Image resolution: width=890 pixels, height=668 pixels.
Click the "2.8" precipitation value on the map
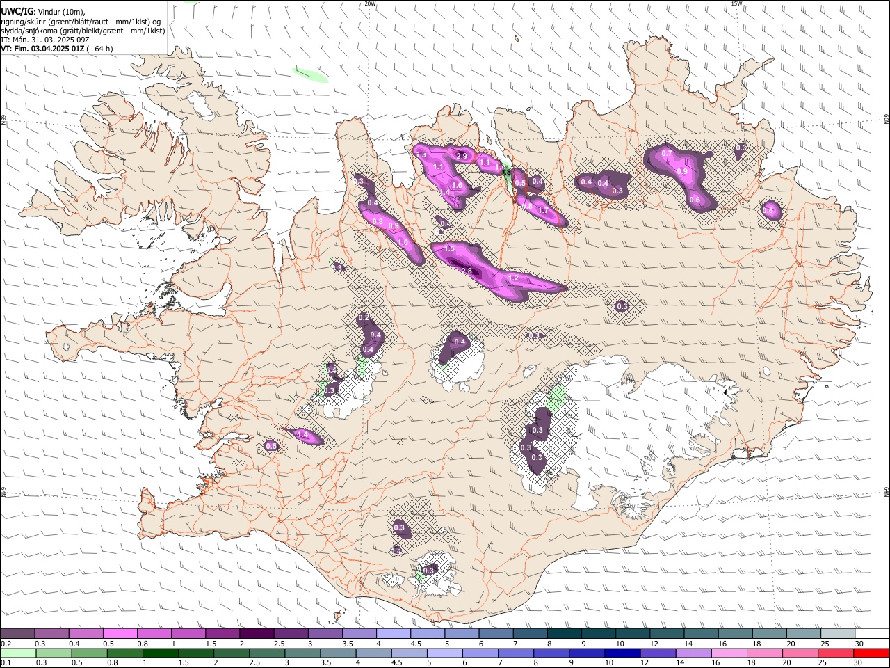[467, 271]
